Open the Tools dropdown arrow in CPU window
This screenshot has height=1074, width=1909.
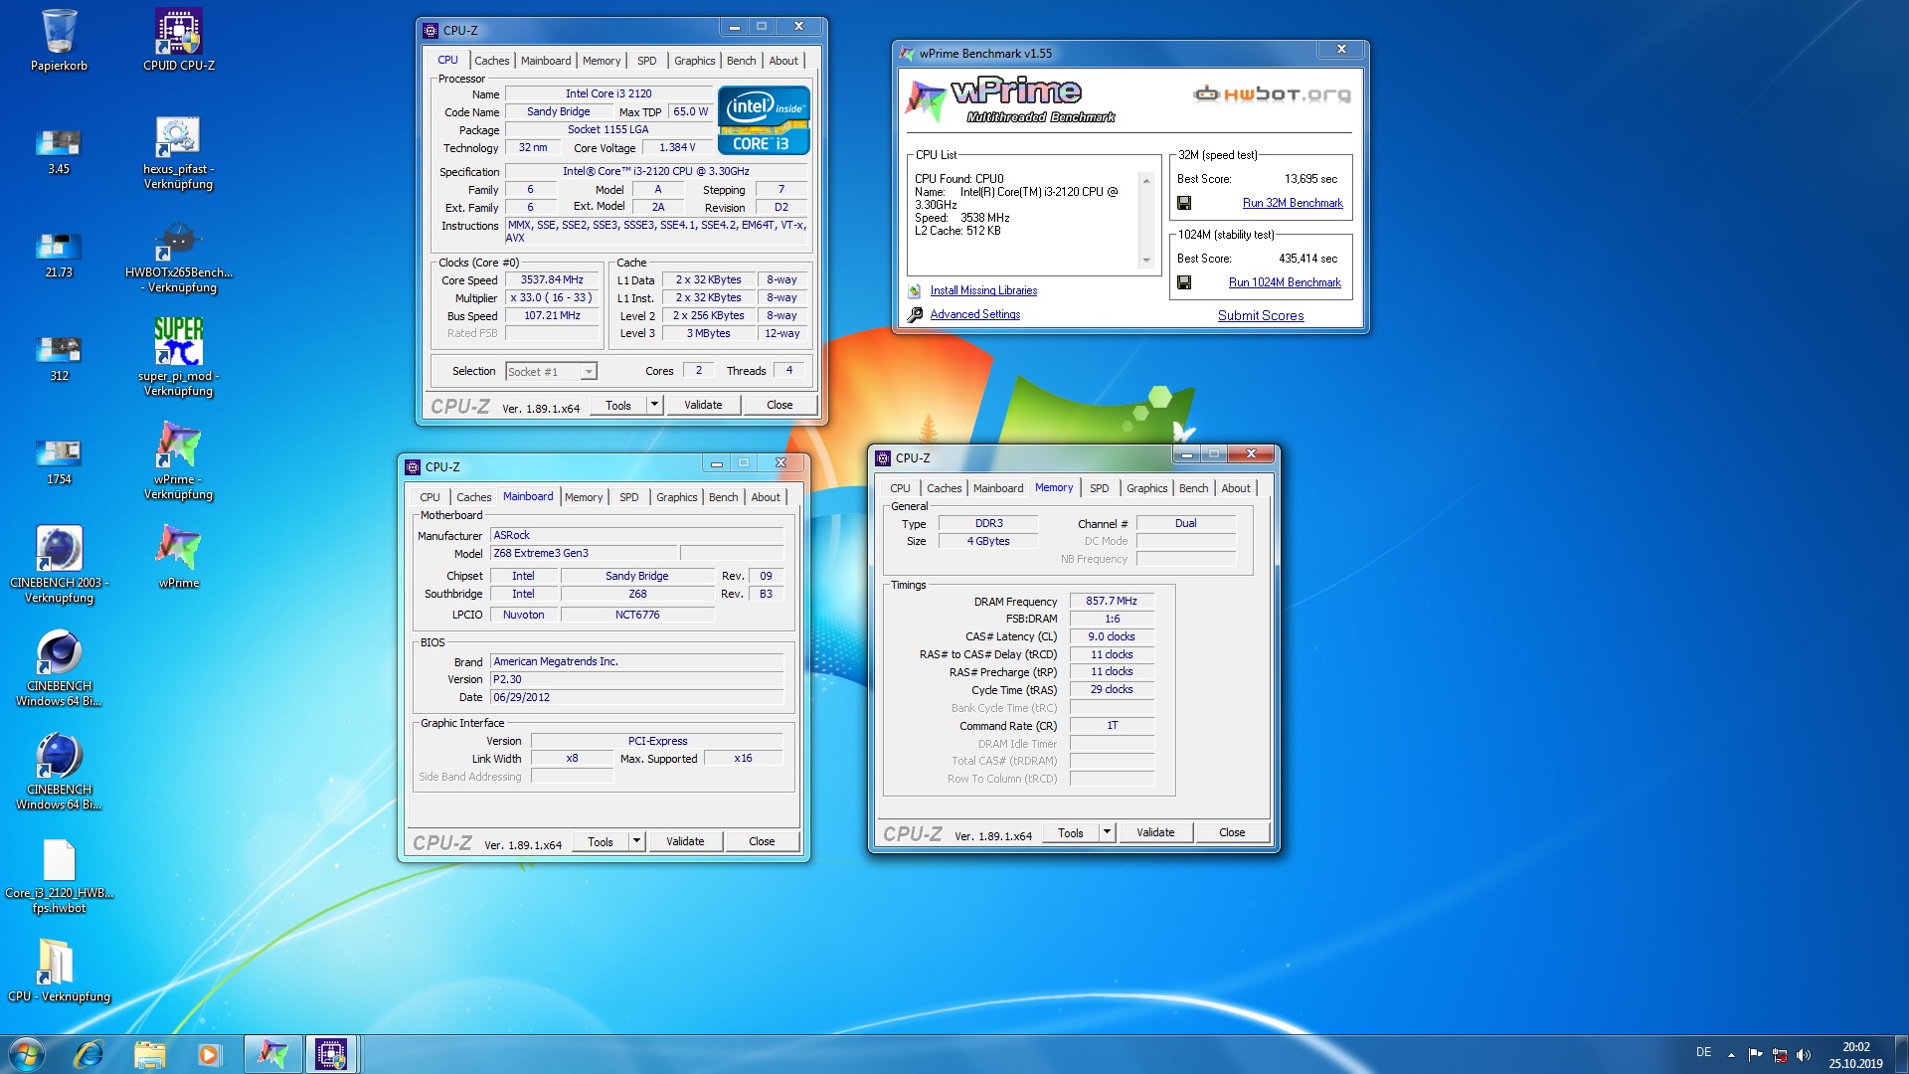tap(654, 405)
